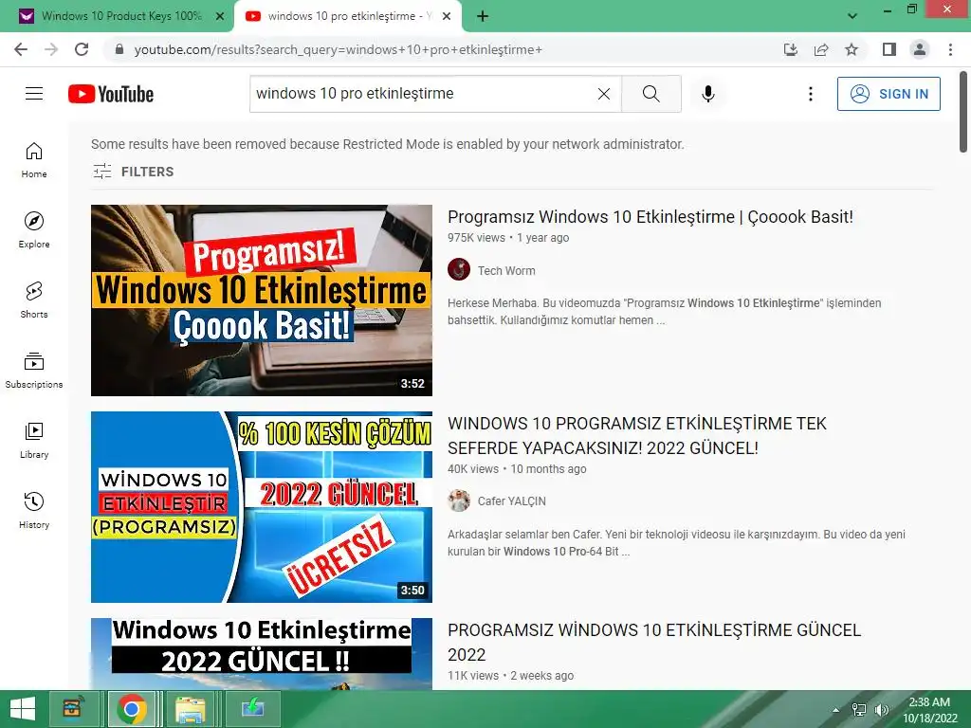
Task: Open the tab search dropdown chevron
Action: 852,15
